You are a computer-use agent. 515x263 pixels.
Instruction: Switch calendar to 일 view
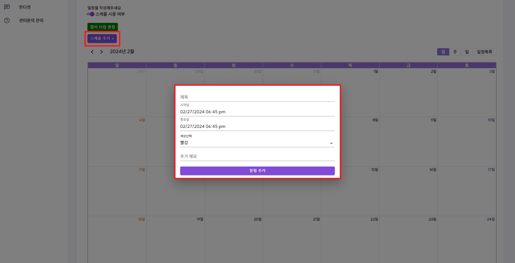[x=467, y=52]
